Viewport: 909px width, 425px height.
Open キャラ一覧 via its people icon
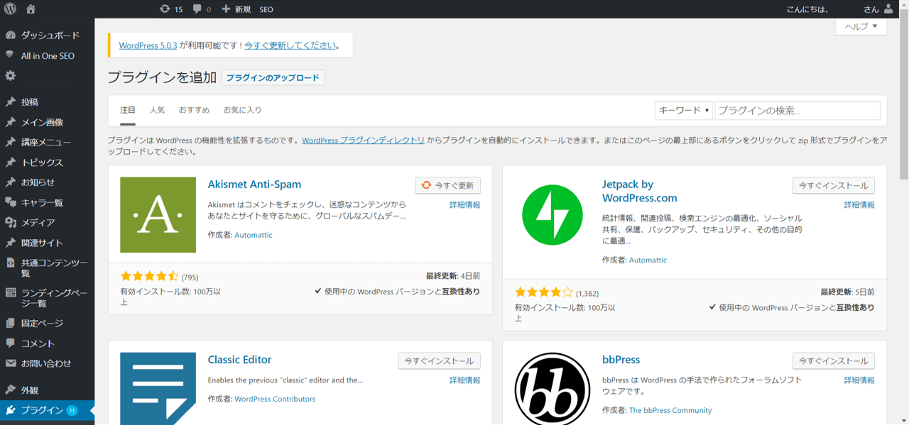(x=10, y=202)
